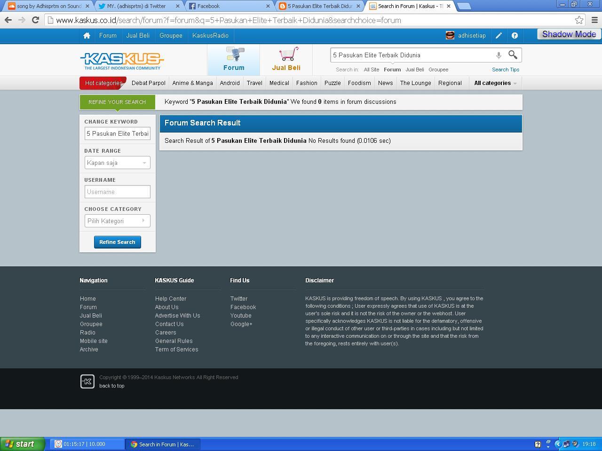Click the pencil create-post icon

(x=499, y=36)
